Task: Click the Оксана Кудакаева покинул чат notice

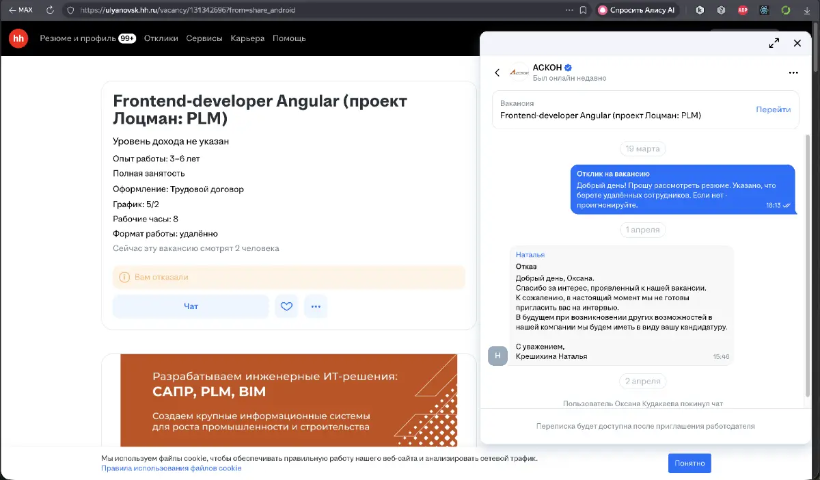Action: point(643,403)
